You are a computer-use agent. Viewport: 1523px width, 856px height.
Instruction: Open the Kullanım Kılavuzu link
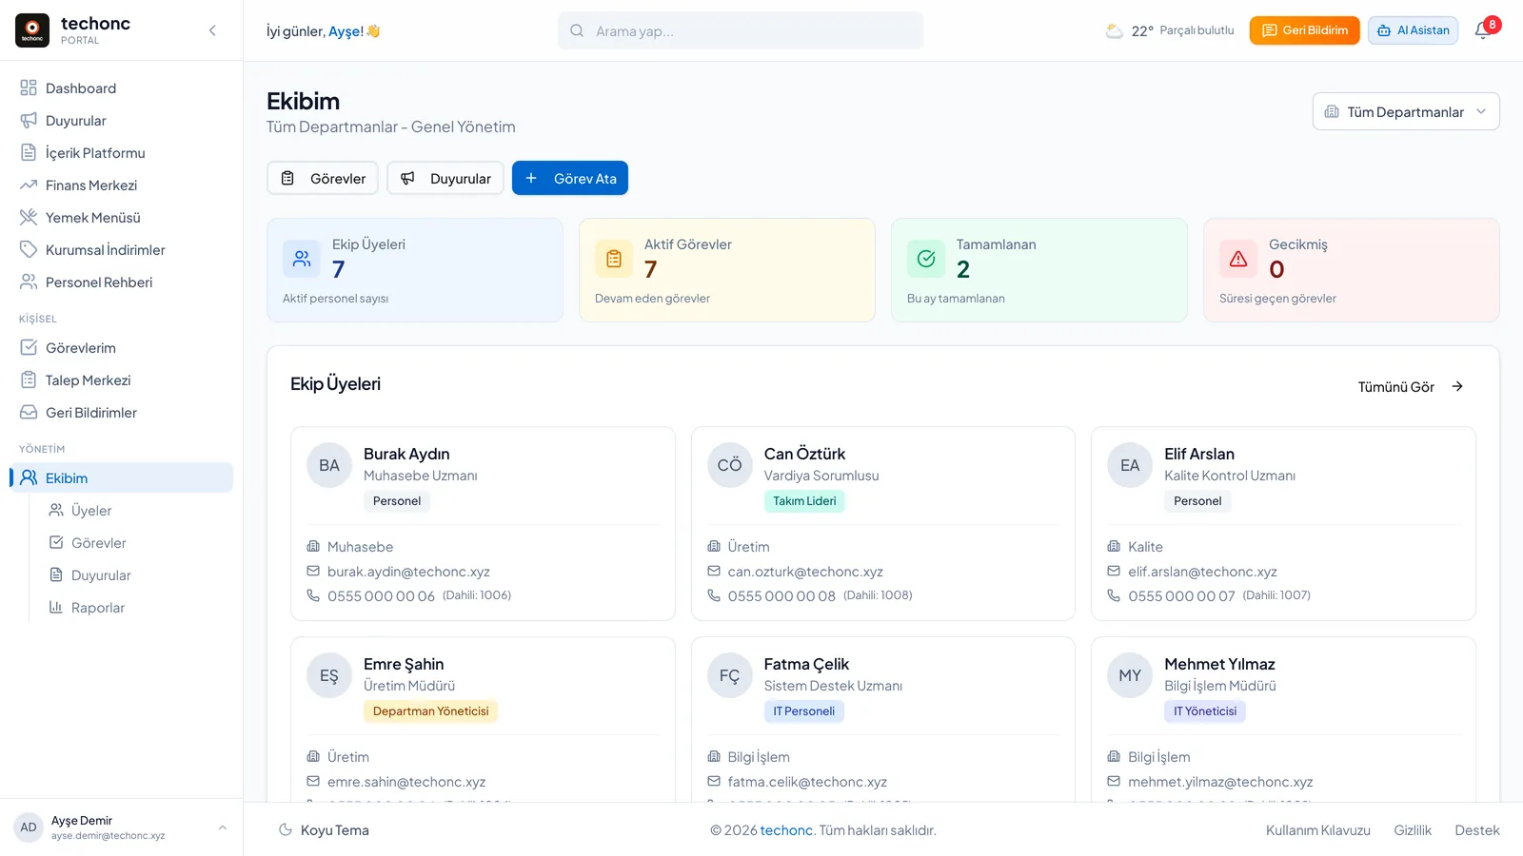click(x=1318, y=830)
